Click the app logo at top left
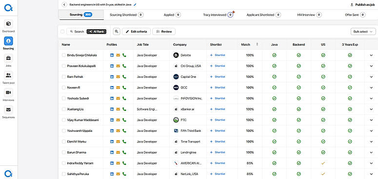The height and width of the screenshot is (179, 378). tap(9, 8)
